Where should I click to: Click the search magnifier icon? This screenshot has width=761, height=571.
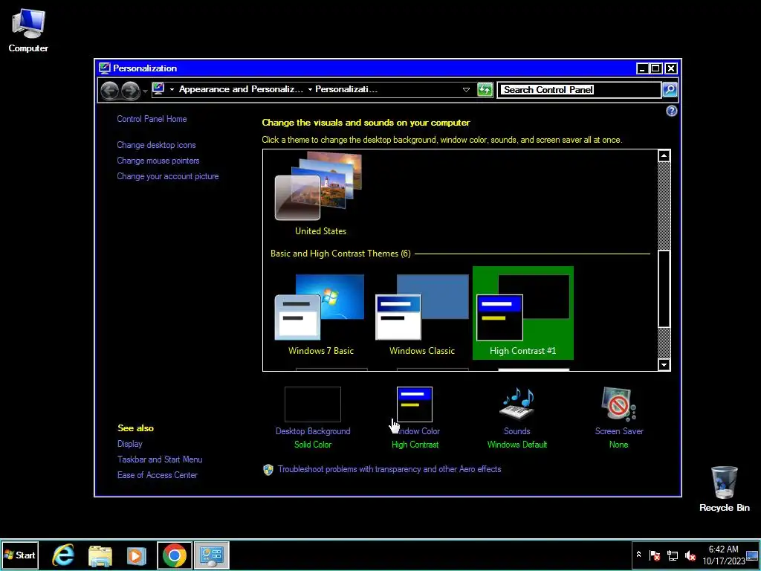(x=670, y=90)
